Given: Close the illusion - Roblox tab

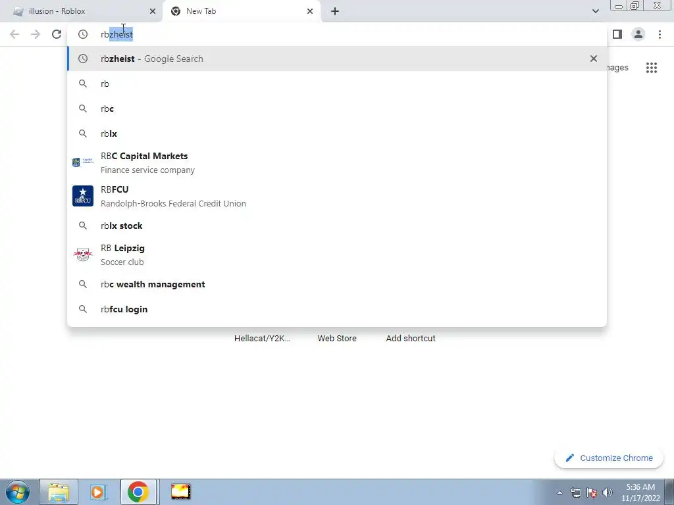Looking at the screenshot, I should click(x=153, y=11).
